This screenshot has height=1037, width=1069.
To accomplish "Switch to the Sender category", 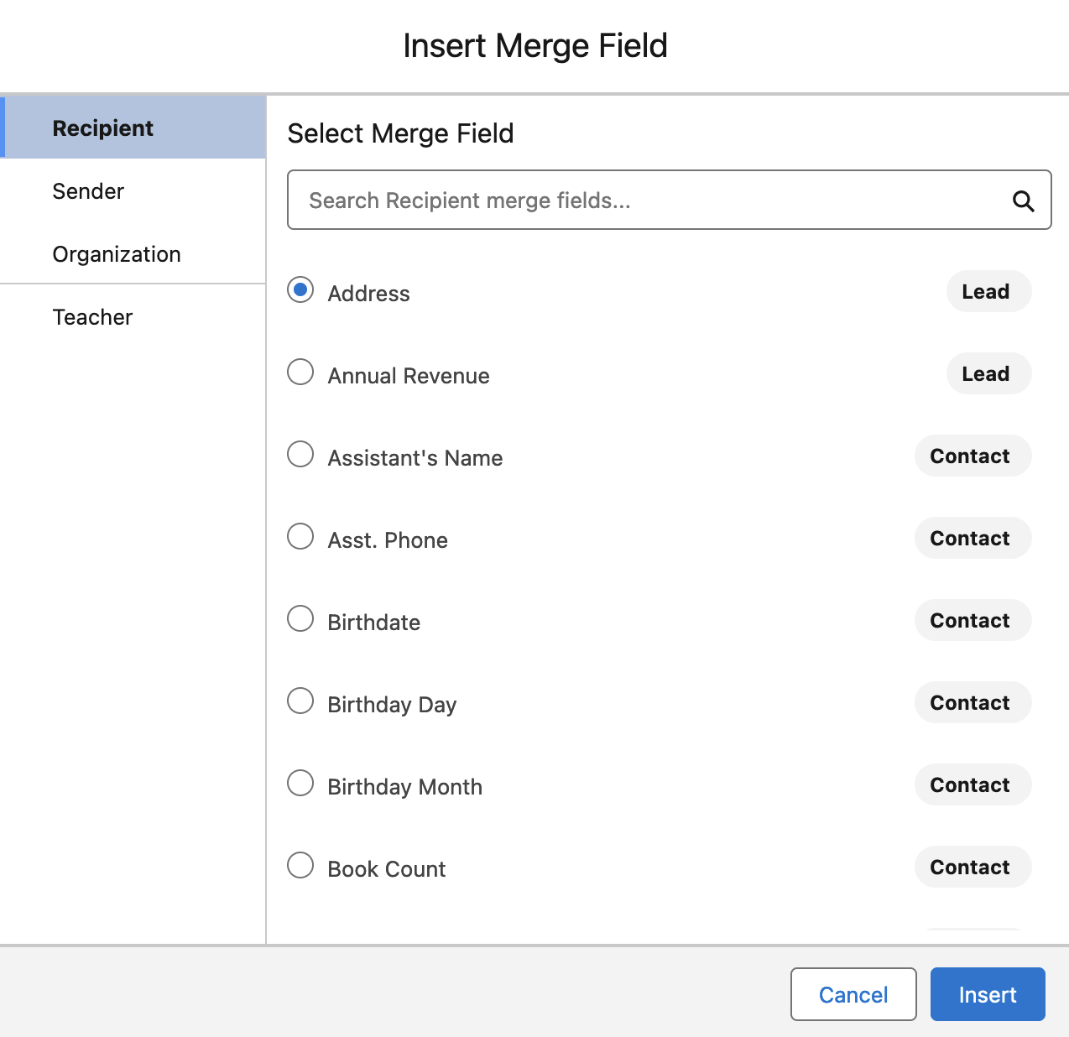I will coord(133,190).
